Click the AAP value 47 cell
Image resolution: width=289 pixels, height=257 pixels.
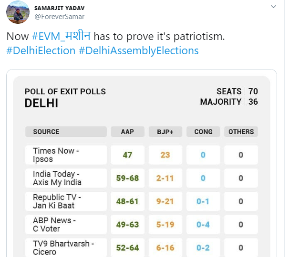click(127, 155)
